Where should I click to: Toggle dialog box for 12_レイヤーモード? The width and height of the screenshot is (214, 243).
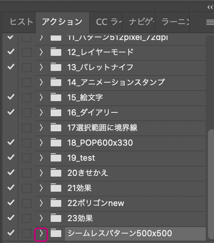[26, 52]
